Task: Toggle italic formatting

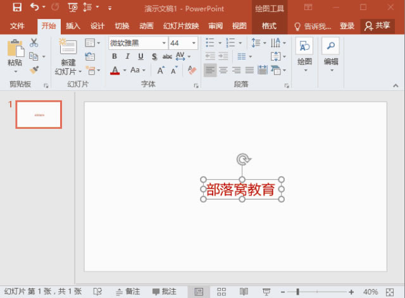Action: pyautogui.click(x=127, y=56)
